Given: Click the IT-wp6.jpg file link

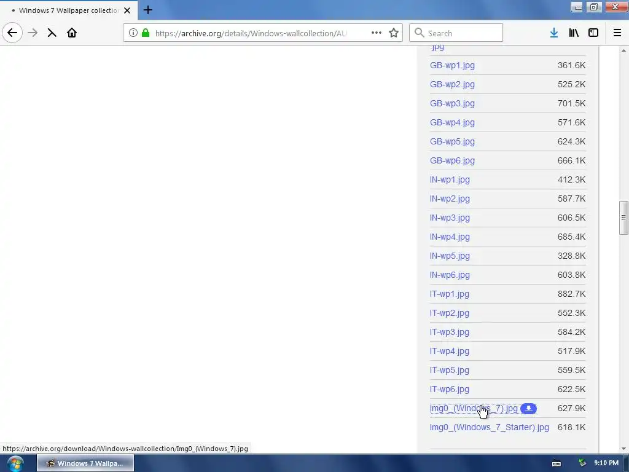Looking at the screenshot, I should click(x=449, y=389).
